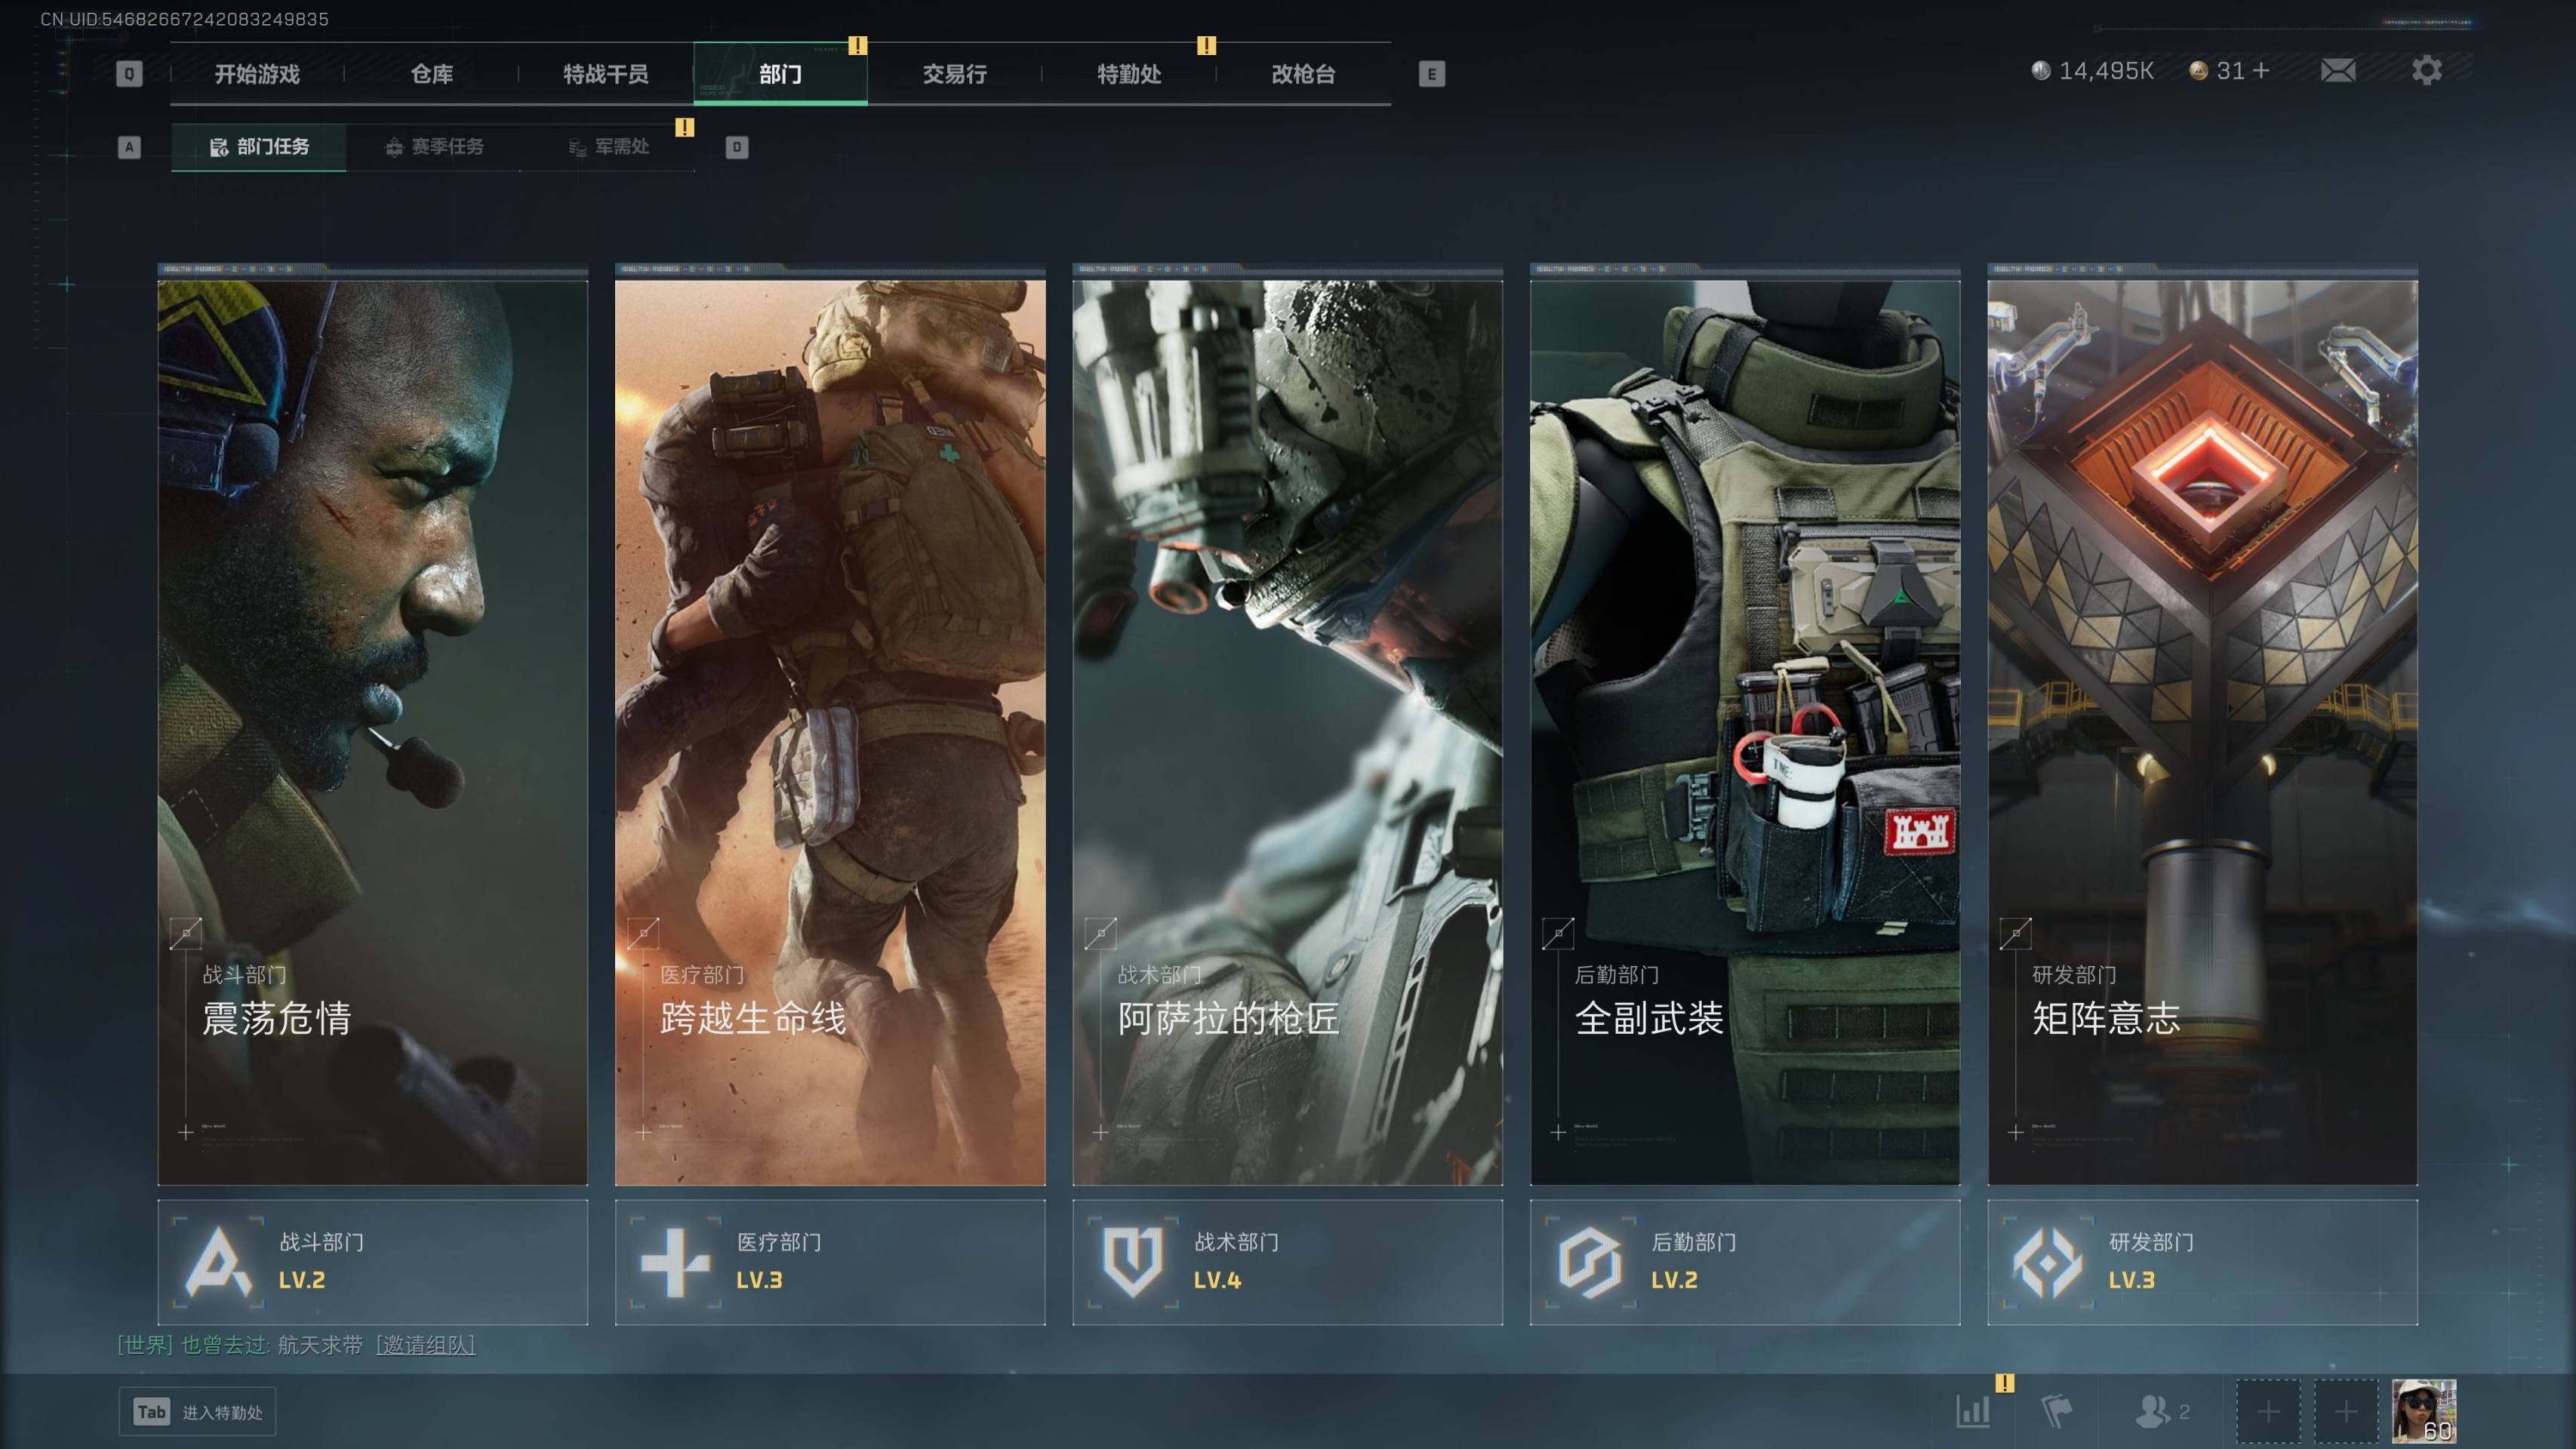
Task: Open the settings gear icon
Action: [x=2426, y=71]
